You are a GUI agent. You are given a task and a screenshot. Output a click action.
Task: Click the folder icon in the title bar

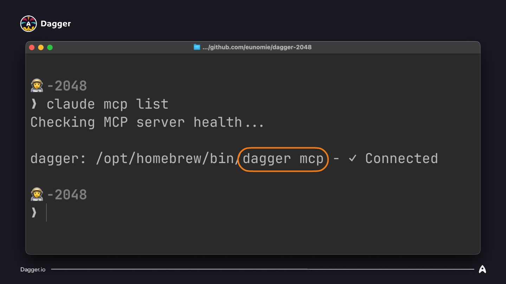pyautogui.click(x=197, y=47)
